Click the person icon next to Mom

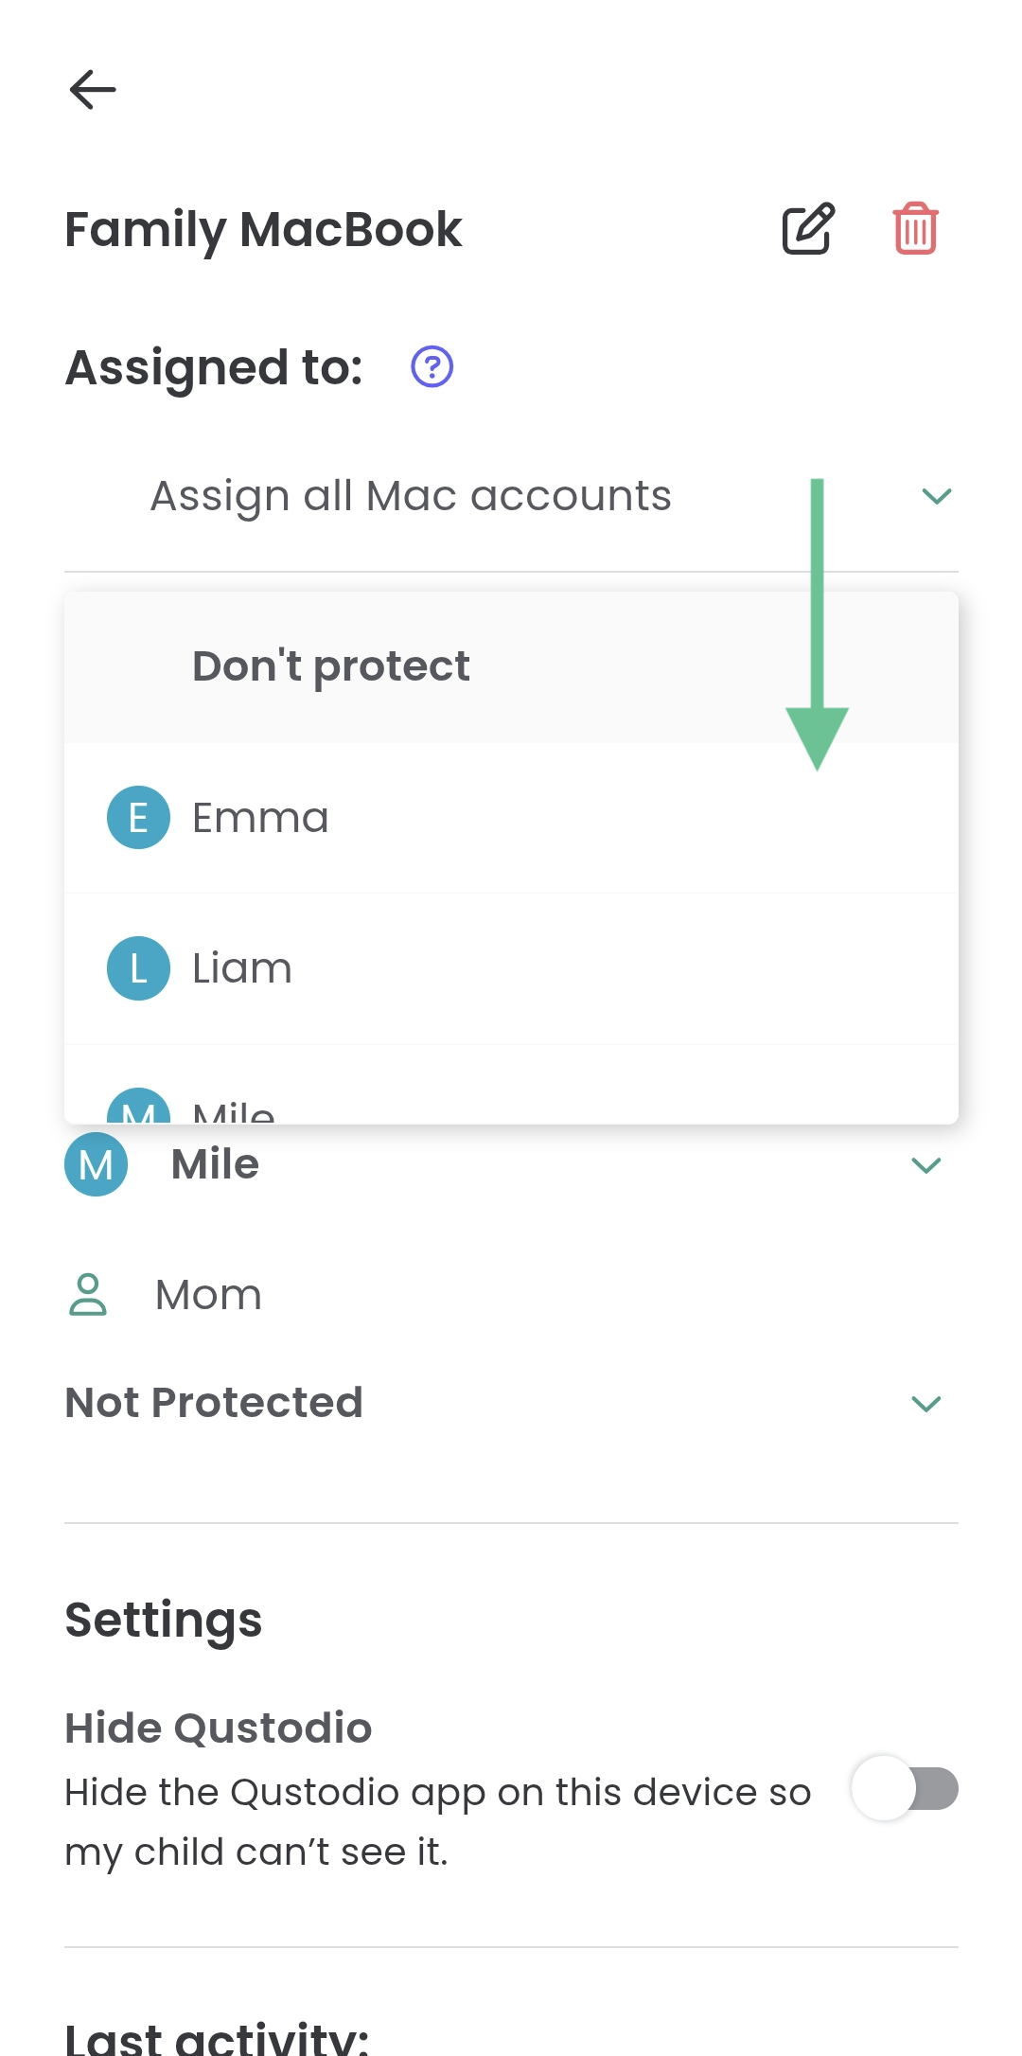[x=88, y=1293]
